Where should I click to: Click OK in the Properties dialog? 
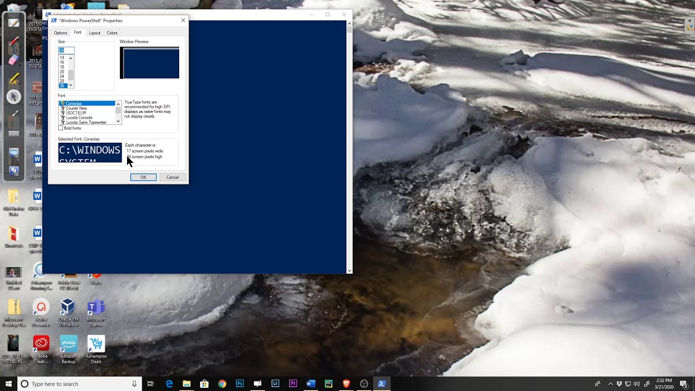[143, 177]
